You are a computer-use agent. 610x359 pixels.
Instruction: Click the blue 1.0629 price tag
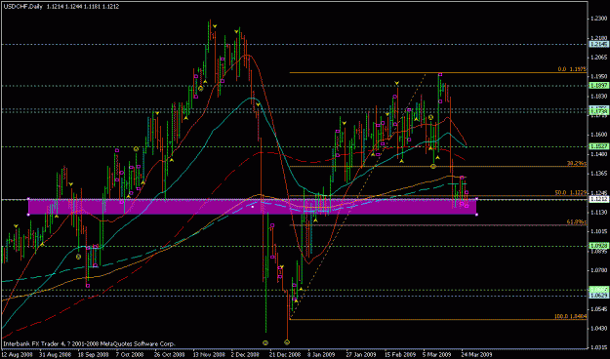click(x=599, y=296)
